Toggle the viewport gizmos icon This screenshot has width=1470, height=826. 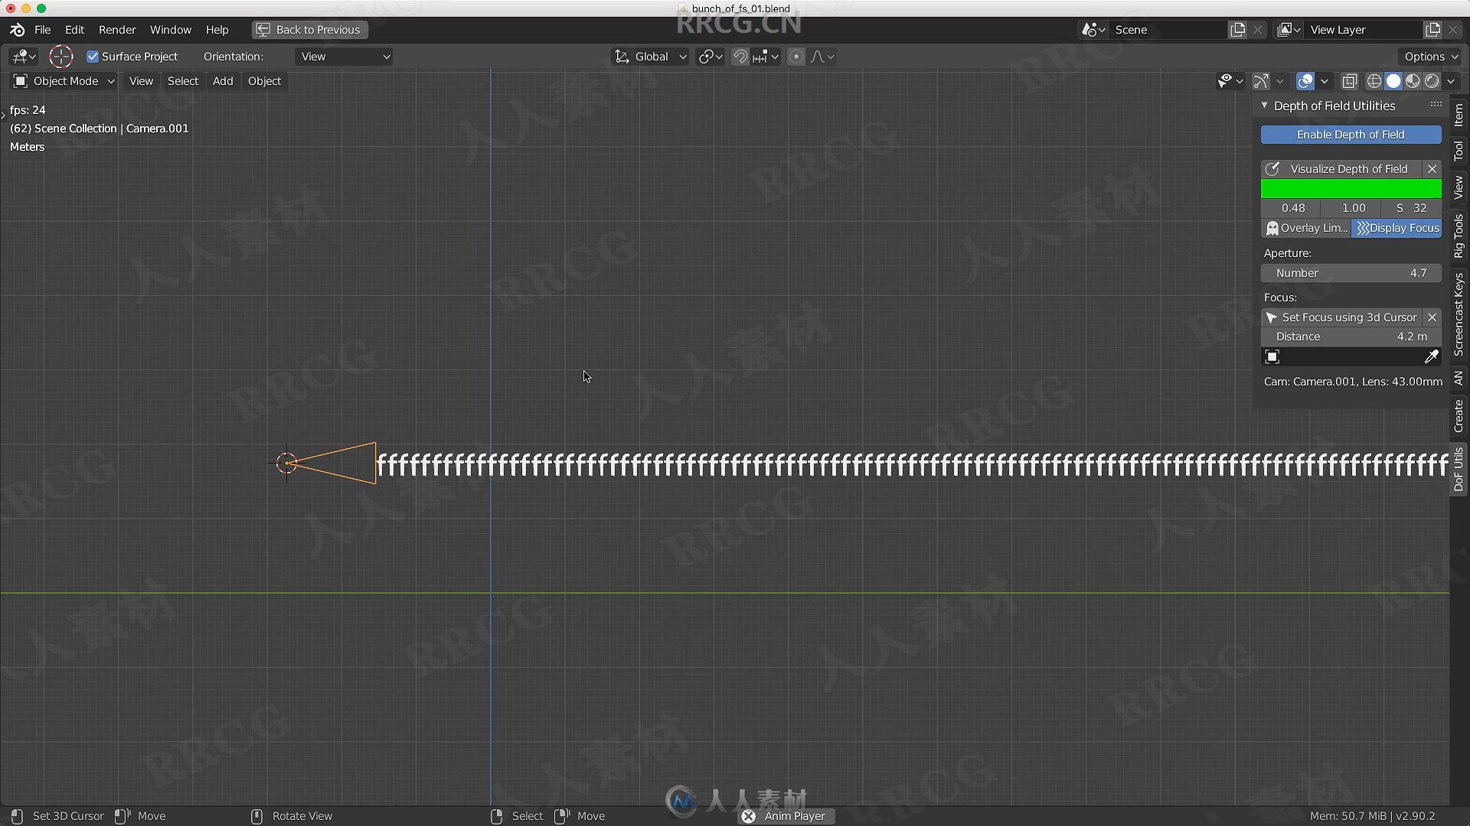click(1260, 81)
